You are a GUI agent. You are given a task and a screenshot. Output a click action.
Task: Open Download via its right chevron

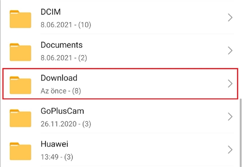[230, 84]
